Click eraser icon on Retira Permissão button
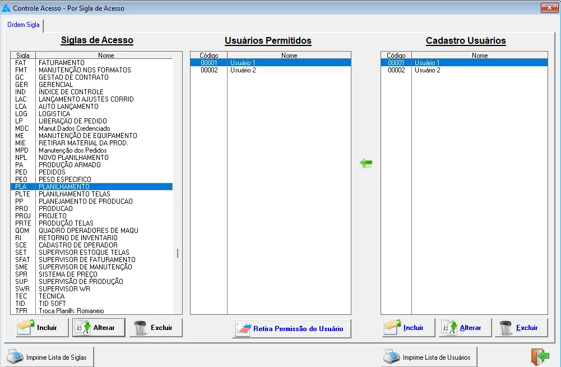 click(244, 329)
